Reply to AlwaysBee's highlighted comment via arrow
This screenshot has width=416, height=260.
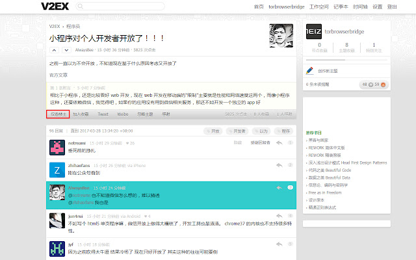point(279,188)
